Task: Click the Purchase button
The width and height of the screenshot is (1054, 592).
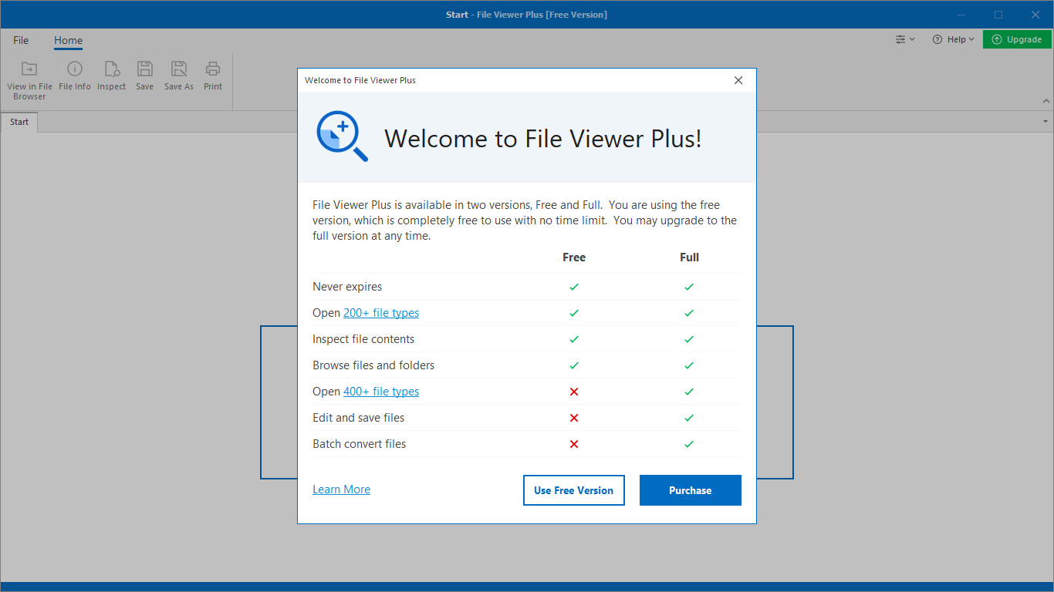Action: point(690,489)
